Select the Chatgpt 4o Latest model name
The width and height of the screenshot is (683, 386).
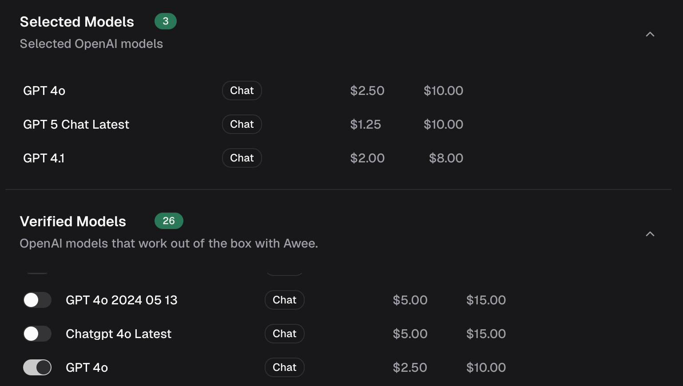point(118,334)
